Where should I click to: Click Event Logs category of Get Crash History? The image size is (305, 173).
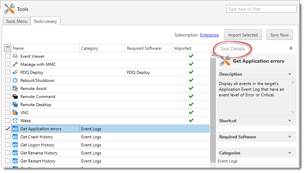(x=91, y=137)
